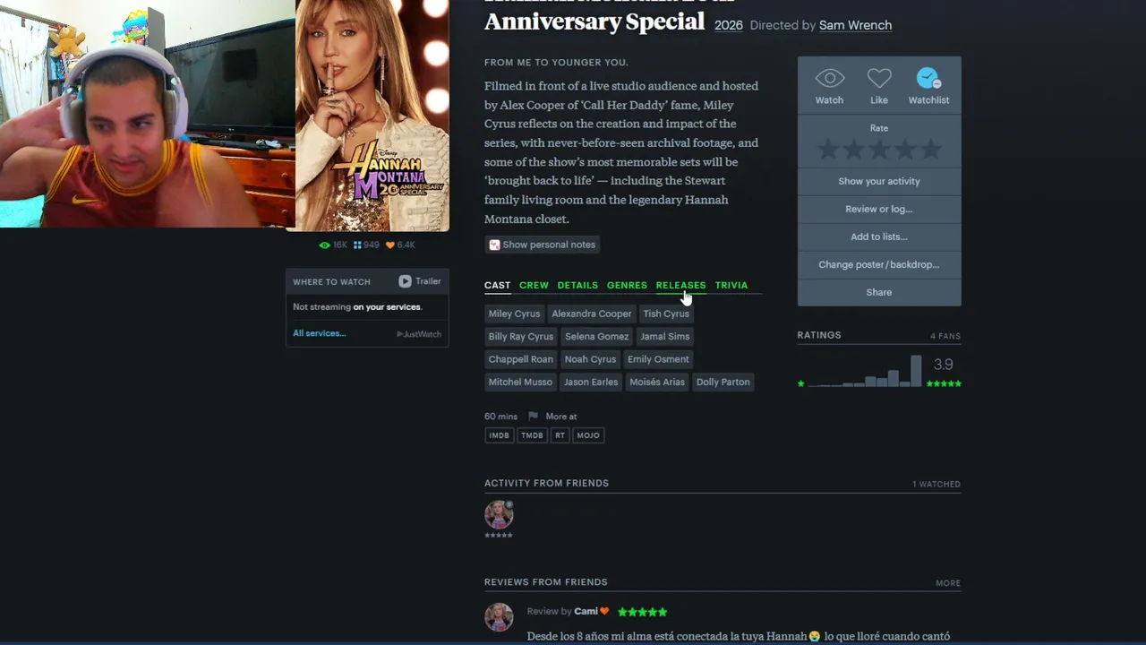Image resolution: width=1146 pixels, height=645 pixels.
Task: Open the IMDB link
Action: [499, 435]
